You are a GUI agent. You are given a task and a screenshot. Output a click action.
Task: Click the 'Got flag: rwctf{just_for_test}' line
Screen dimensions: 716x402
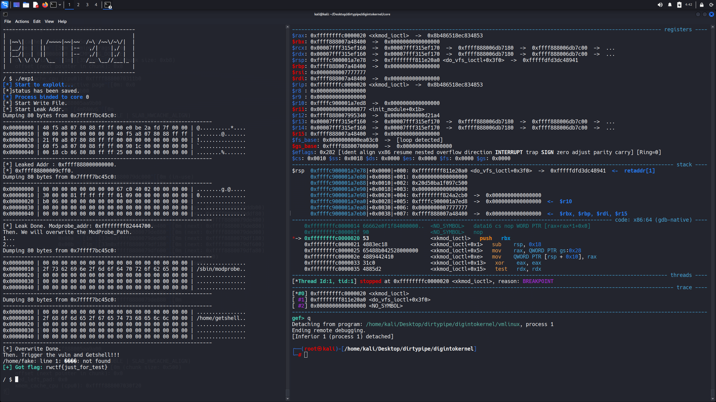tap(55, 367)
